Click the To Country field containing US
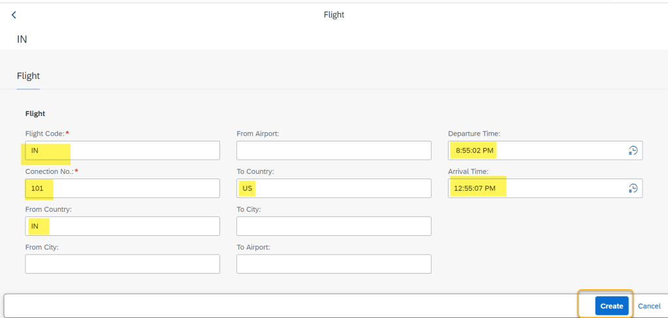Viewport: 668px width, 318px height. (334, 188)
